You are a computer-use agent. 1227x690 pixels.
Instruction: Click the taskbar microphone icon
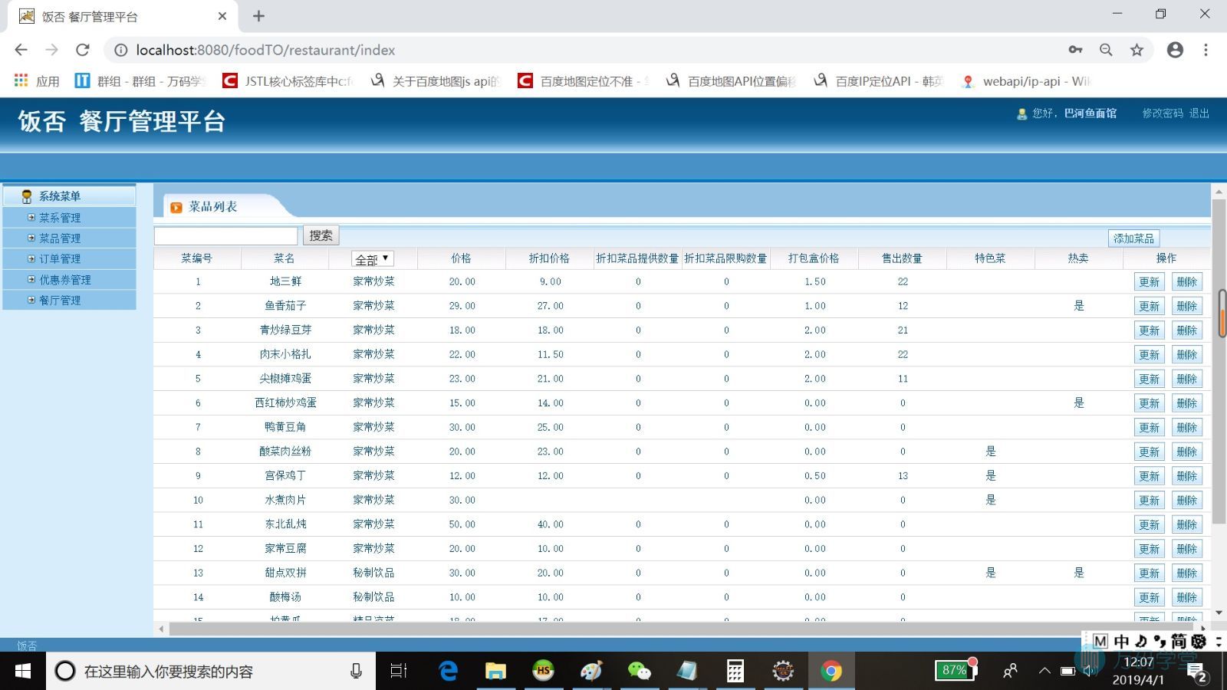pos(356,672)
